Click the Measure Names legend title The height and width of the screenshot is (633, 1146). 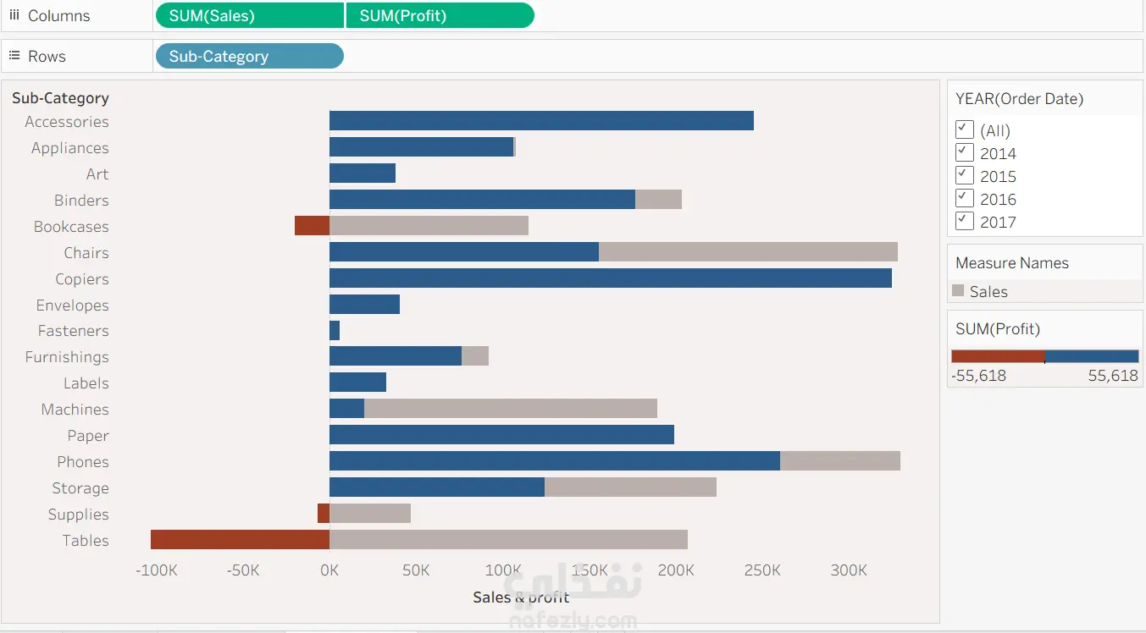1012,262
